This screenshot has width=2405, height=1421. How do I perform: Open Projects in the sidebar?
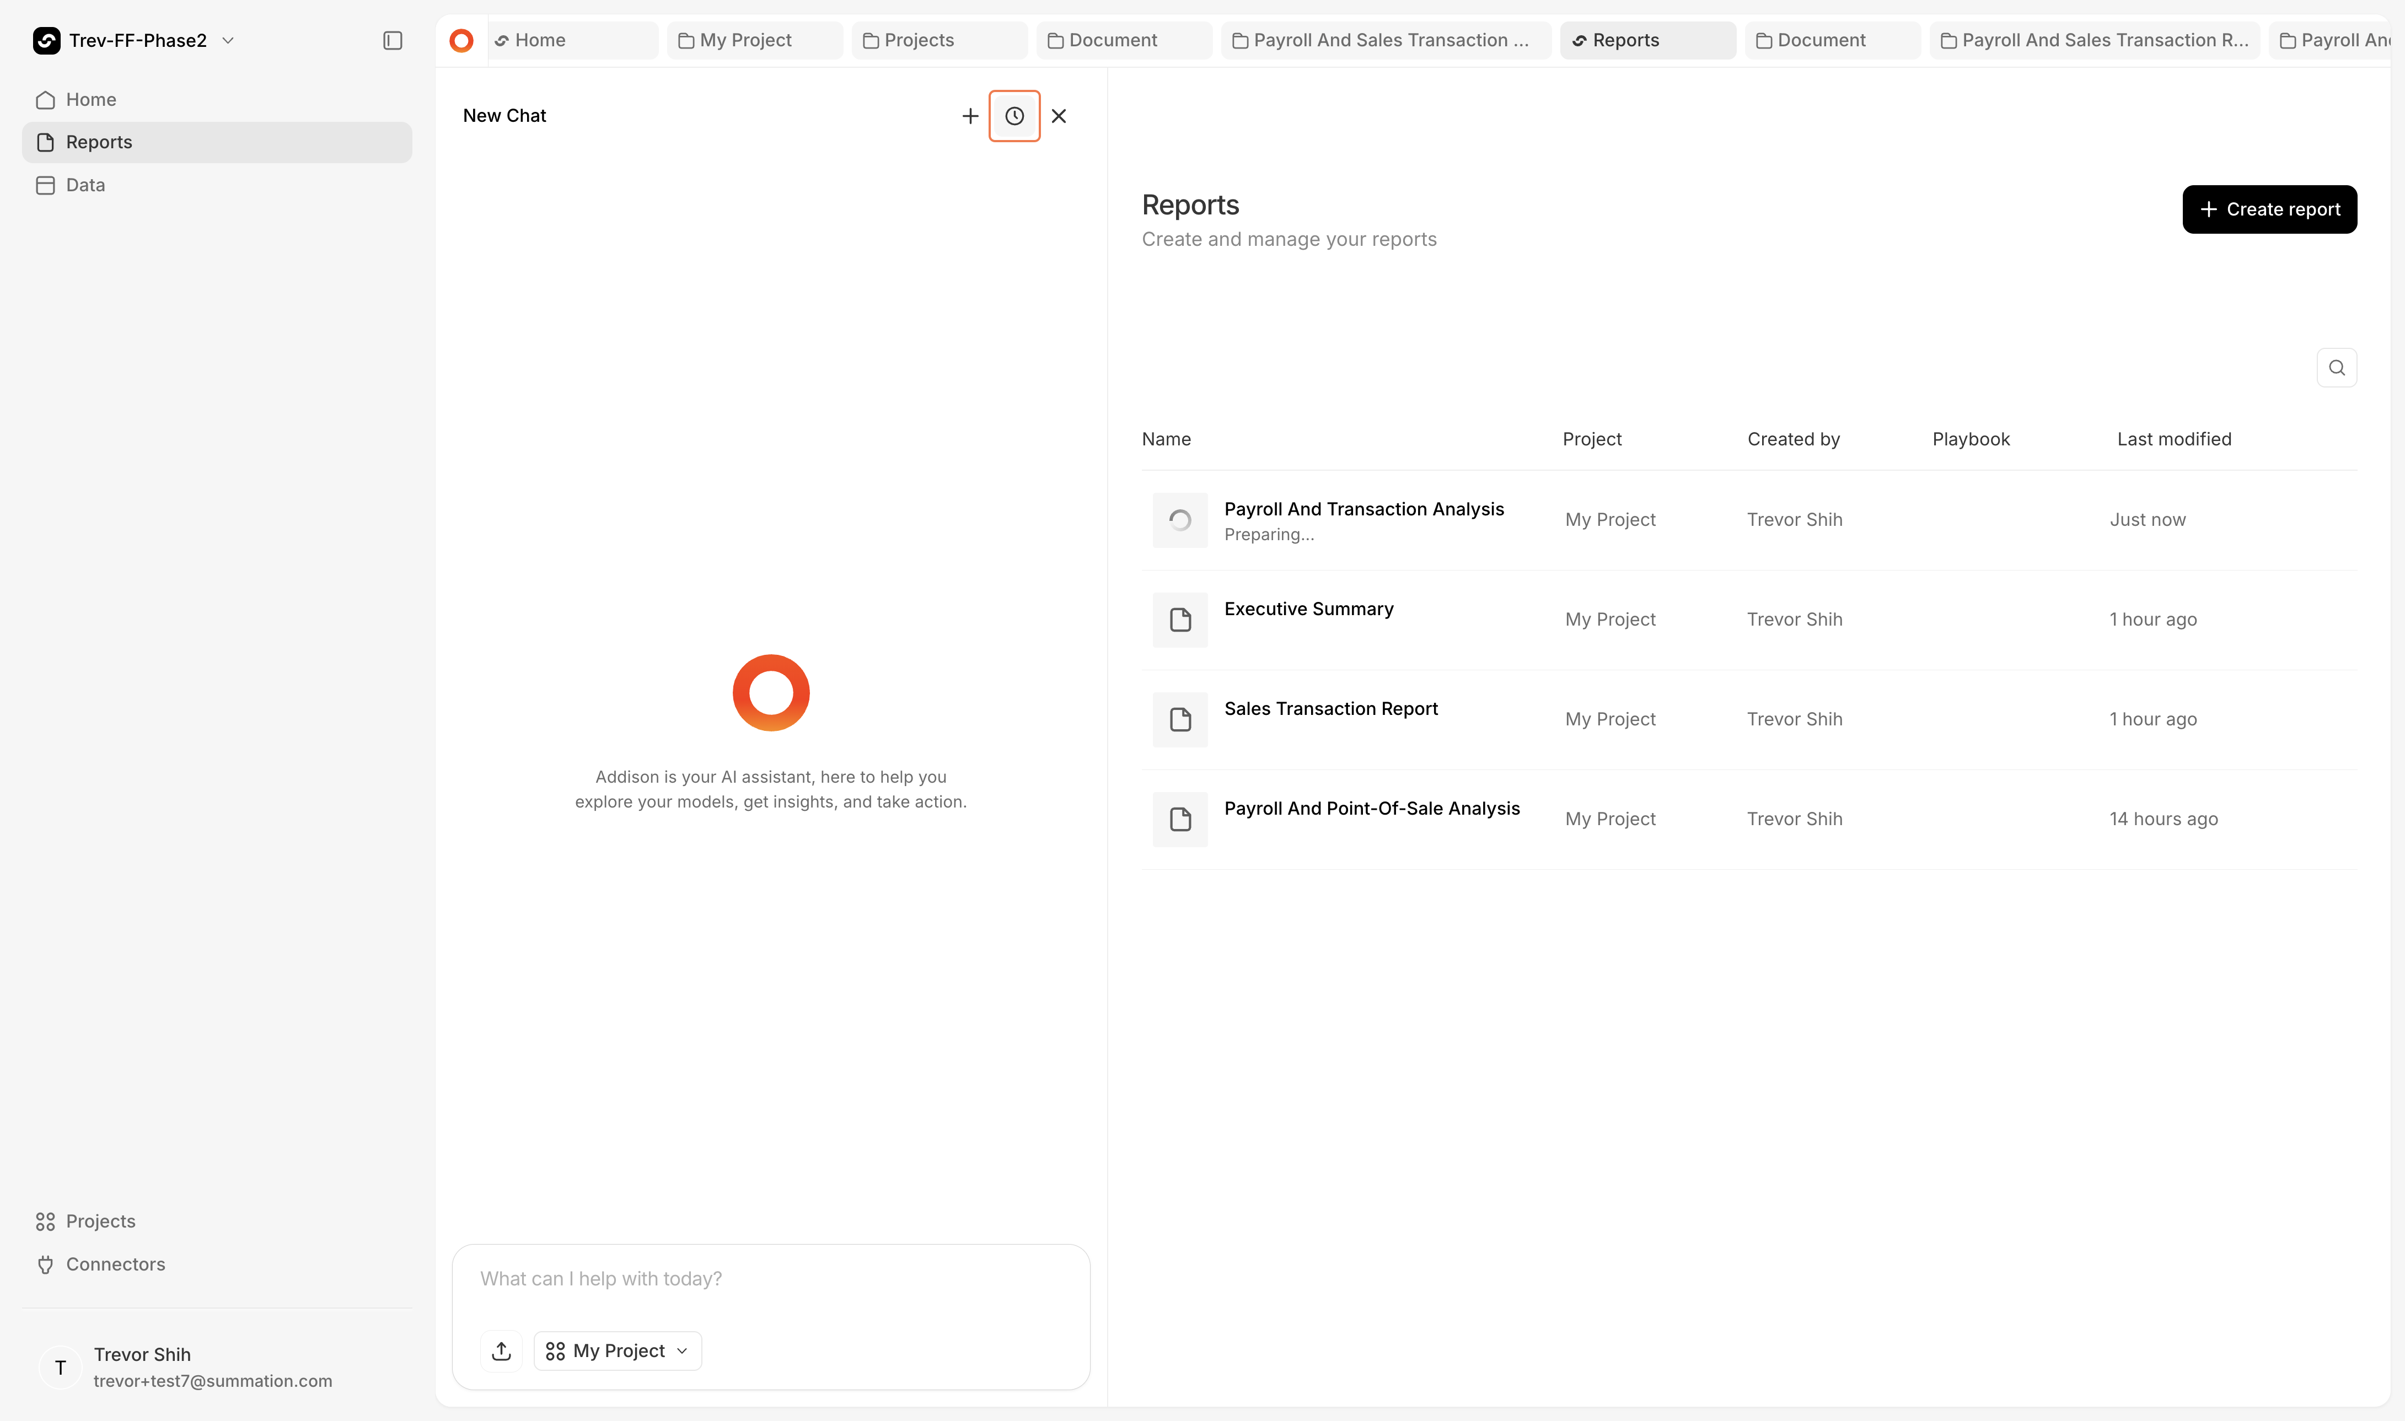pos(217,1222)
